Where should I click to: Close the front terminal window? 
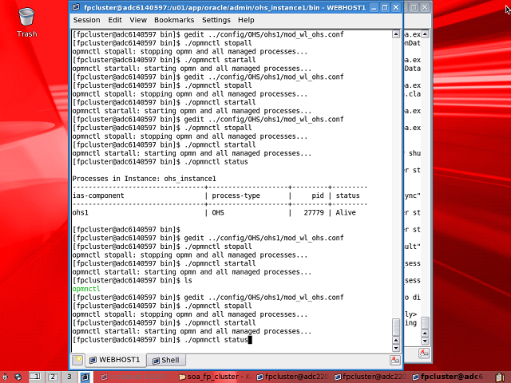[396, 7]
